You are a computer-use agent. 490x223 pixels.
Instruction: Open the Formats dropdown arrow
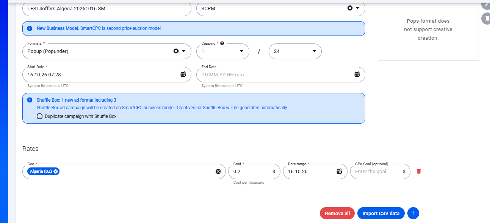pos(183,51)
